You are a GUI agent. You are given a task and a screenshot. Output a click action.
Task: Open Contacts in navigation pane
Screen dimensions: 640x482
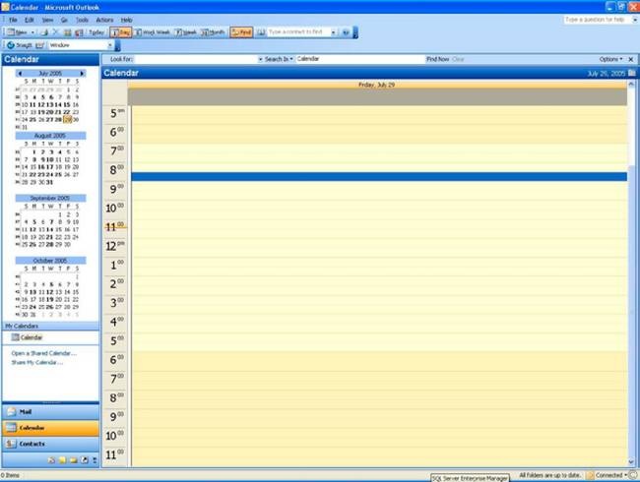[x=49, y=444]
